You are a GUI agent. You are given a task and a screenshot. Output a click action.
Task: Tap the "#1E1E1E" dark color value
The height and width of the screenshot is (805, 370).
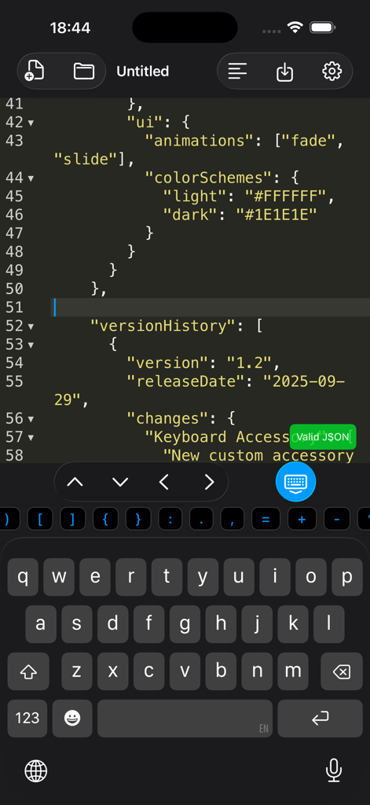tap(276, 215)
